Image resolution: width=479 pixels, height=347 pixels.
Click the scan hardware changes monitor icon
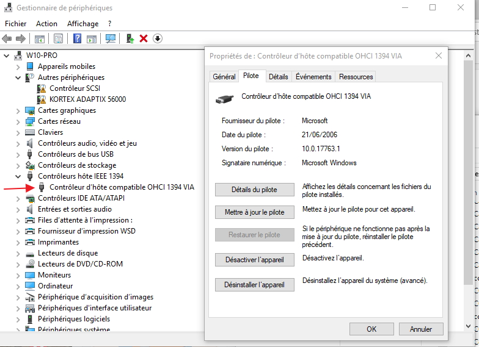(x=110, y=39)
